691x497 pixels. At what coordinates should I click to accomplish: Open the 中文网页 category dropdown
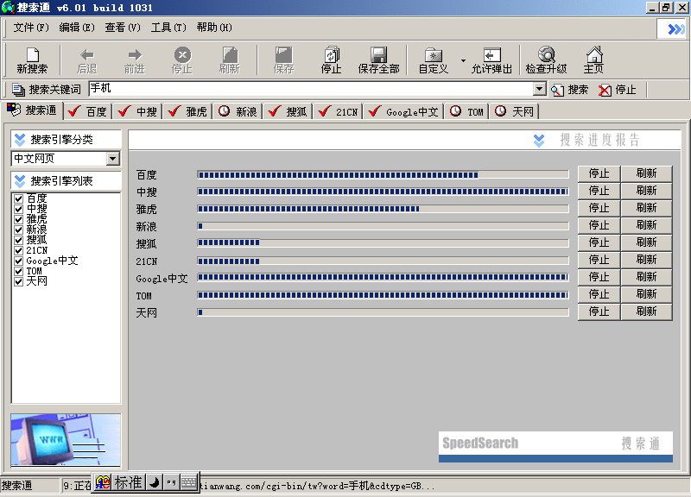pyautogui.click(x=112, y=159)
